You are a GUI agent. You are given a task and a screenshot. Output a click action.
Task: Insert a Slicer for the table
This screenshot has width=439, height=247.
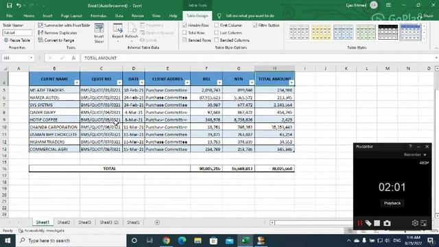[99, 33]
